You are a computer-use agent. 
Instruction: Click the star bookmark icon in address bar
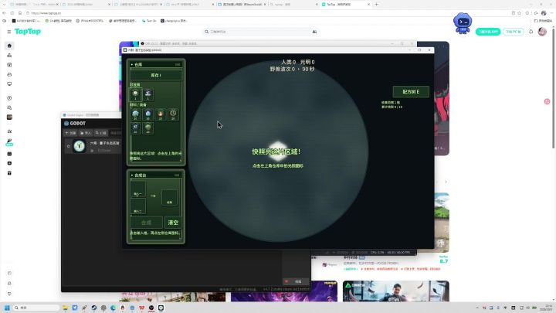tap(519, 13)
